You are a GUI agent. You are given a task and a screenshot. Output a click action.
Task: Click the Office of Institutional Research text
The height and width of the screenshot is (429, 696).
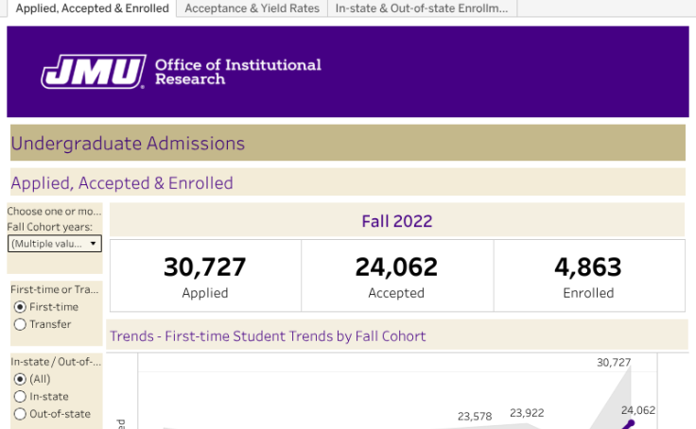coord(237,72)
